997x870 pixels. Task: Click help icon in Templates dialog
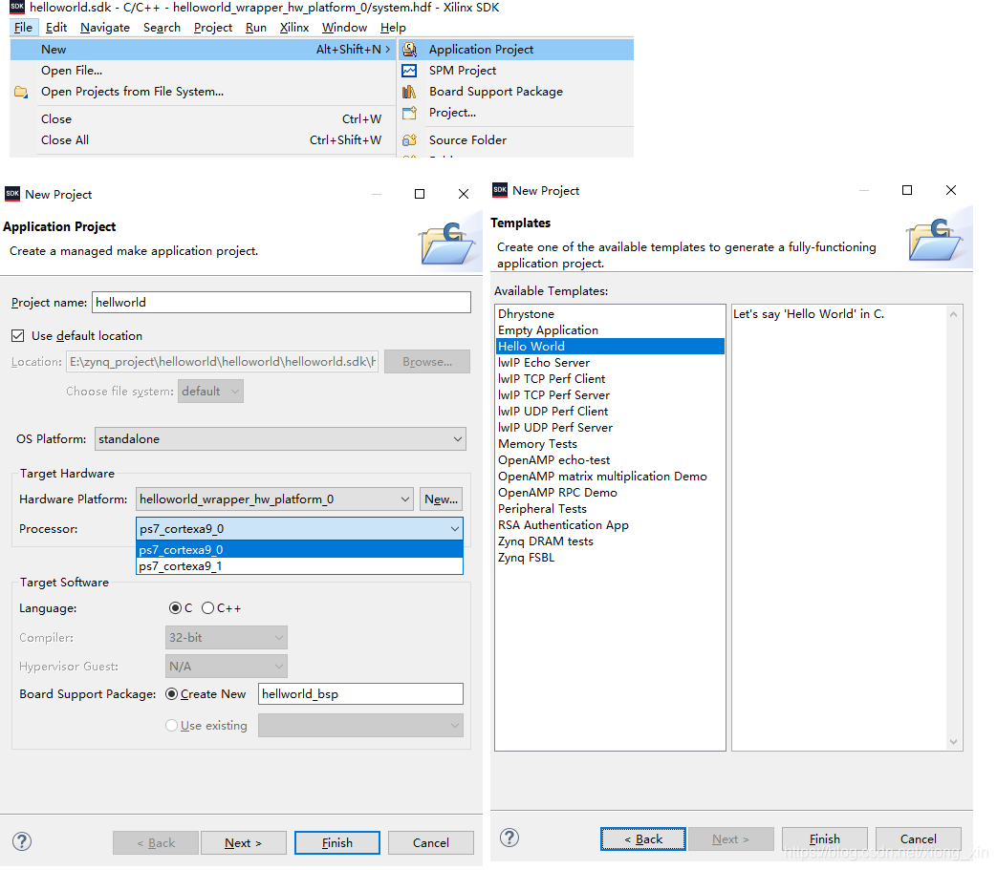pos(509,838)
